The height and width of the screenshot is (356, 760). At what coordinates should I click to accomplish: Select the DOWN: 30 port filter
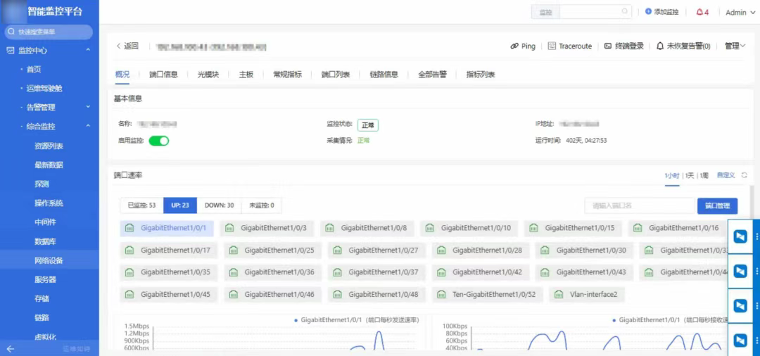pos(219,205)
